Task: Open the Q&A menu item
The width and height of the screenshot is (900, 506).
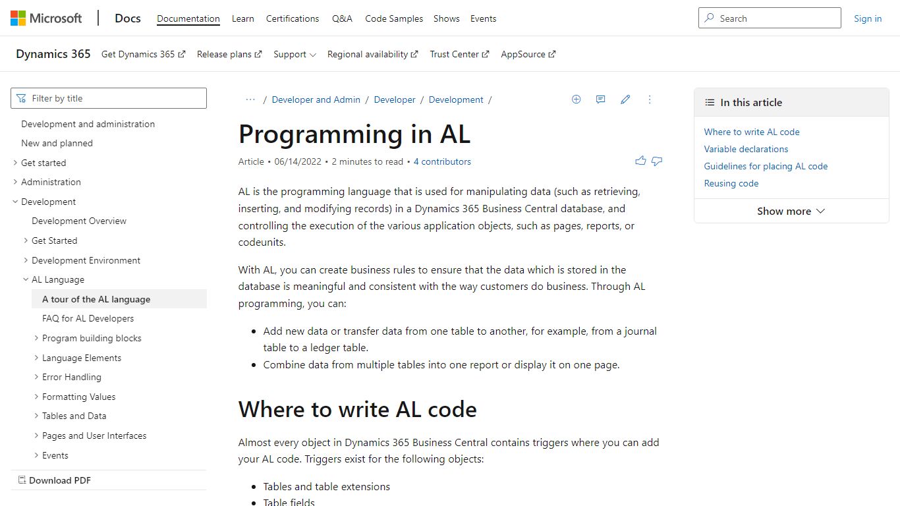Action: click(342, 18)
